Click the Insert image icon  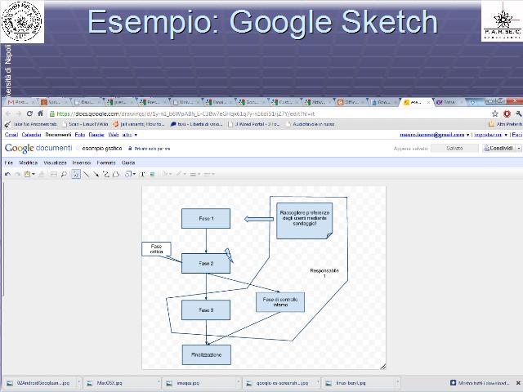pyautogui.click(x=153, y=174)
